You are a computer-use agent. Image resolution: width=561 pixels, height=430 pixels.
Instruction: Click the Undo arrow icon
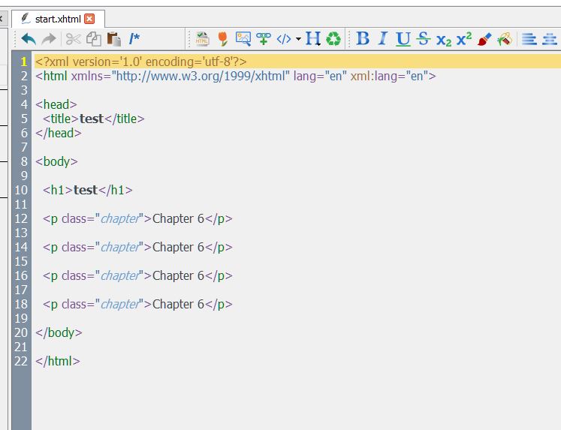point(29,38)
